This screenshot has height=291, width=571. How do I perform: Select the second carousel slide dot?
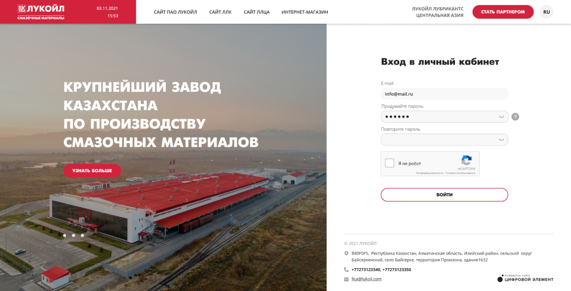coord(74,236)
